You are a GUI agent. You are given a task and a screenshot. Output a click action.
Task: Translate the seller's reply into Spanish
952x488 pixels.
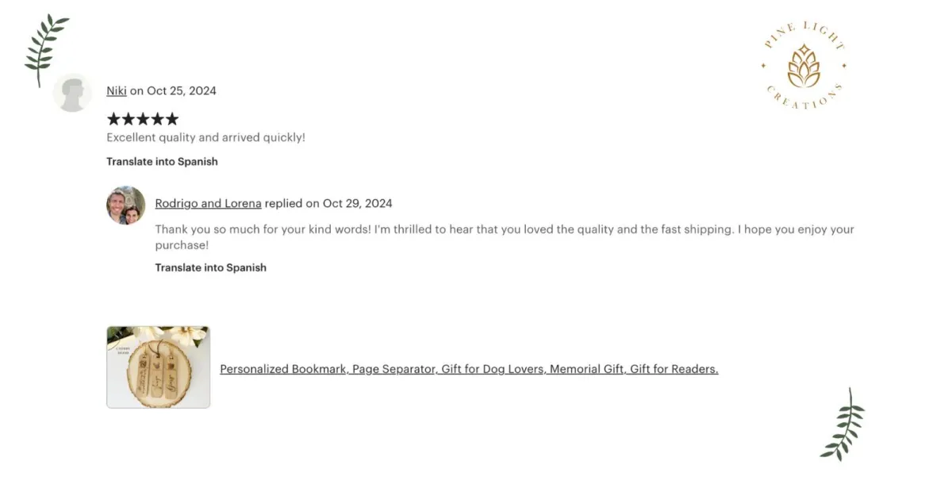[210, 267]
